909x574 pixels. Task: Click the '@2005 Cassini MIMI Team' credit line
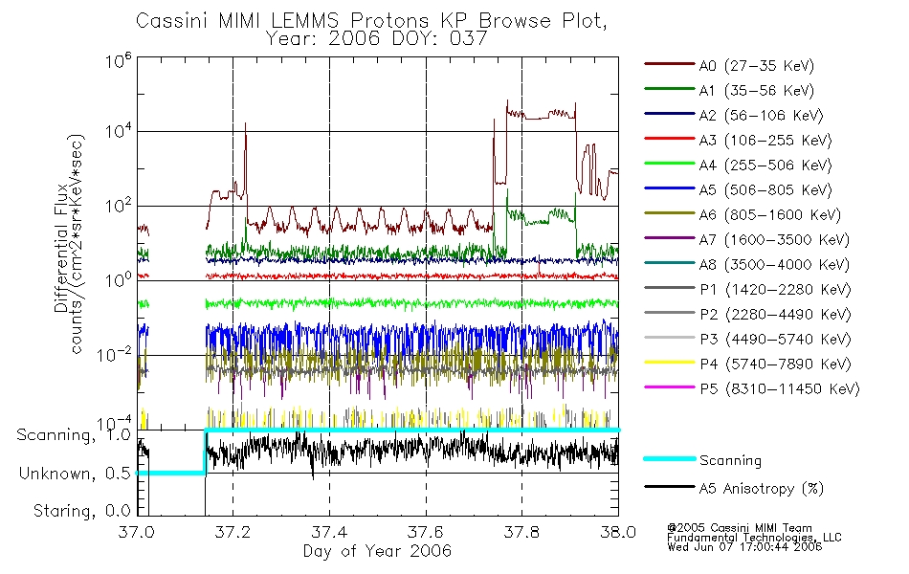pyautogui.click(x=740, y=528)
